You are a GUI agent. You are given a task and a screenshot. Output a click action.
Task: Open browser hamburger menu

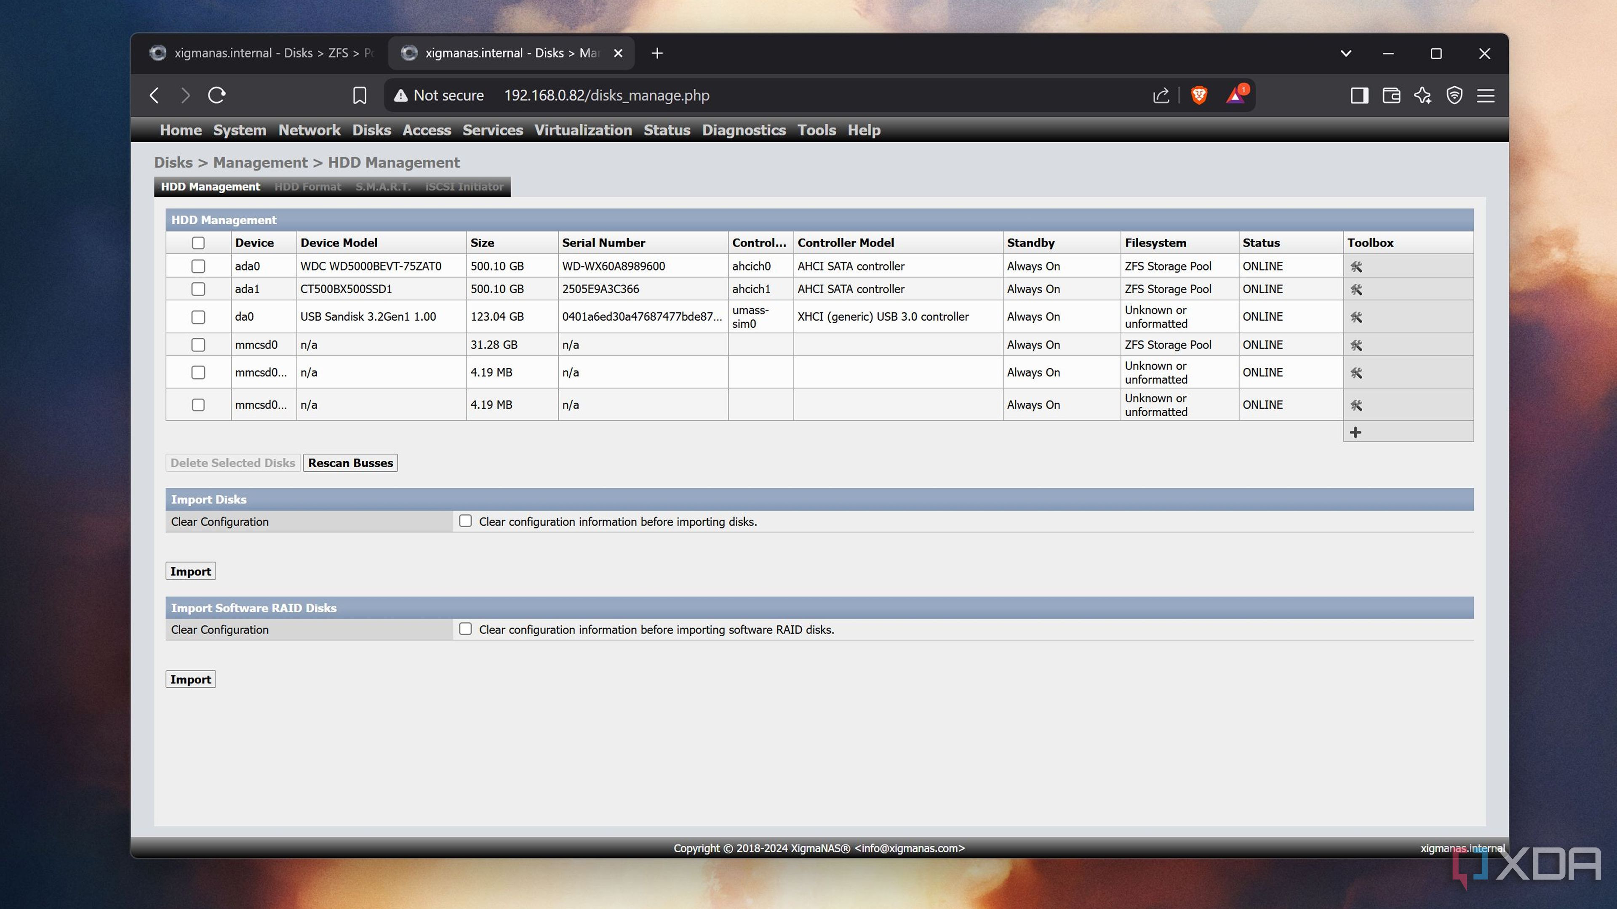(x=1486, y=96)
